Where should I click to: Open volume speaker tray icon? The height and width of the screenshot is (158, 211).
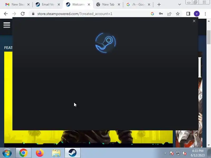(x=184, y=153)
